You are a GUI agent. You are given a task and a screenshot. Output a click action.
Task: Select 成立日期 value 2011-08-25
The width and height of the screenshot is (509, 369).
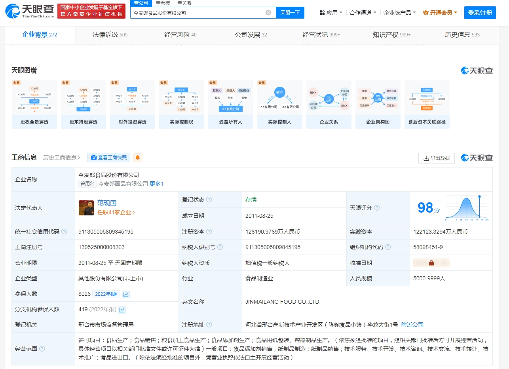(259, 216)
